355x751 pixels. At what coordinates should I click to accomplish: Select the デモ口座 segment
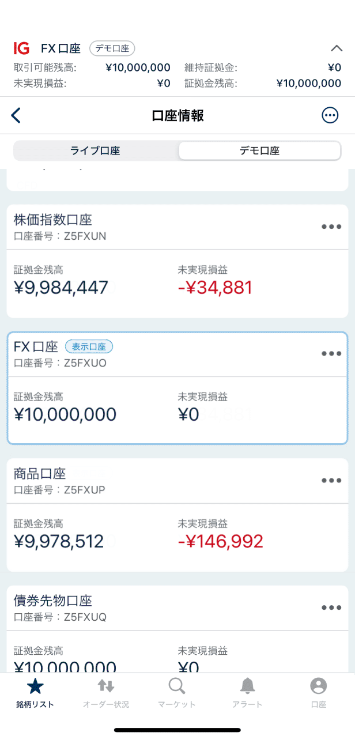(259, 151)
